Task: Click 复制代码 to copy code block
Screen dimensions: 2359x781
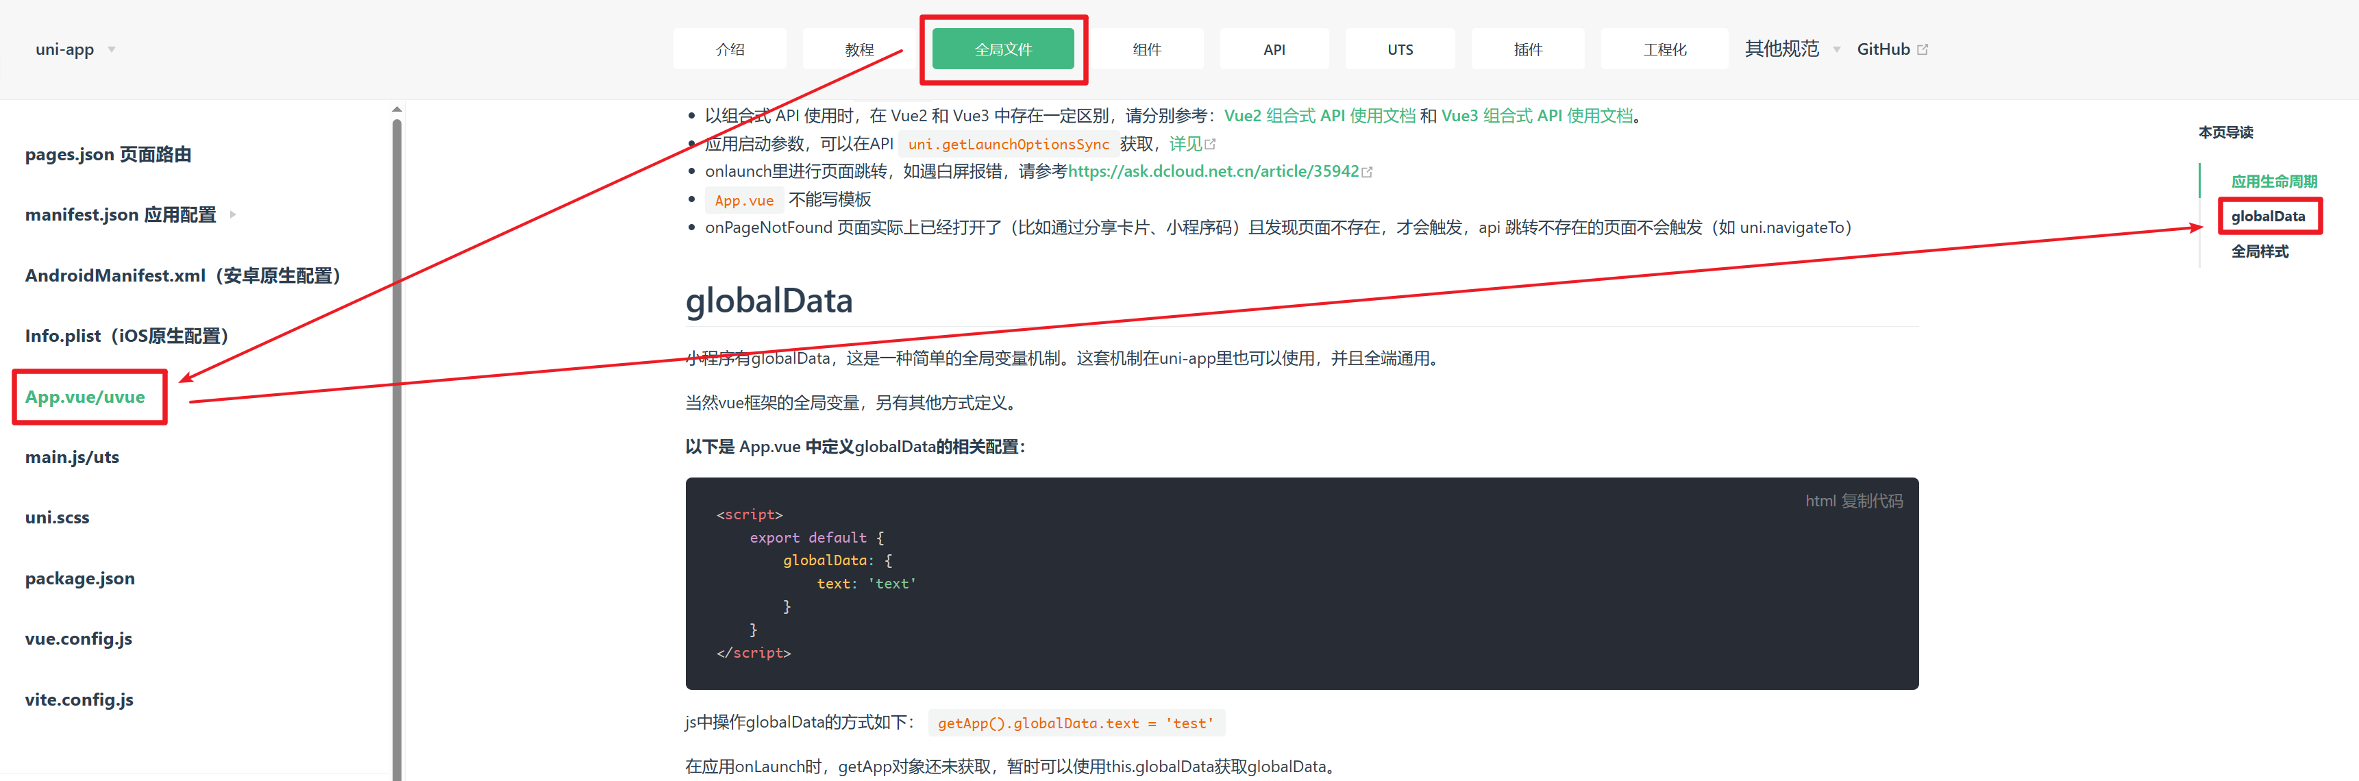Action: [x=1871, y=501]
